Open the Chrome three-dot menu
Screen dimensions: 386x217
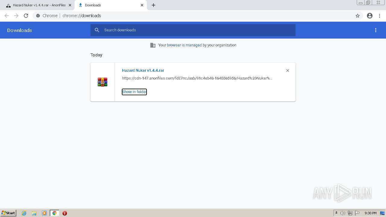[380, 16]
